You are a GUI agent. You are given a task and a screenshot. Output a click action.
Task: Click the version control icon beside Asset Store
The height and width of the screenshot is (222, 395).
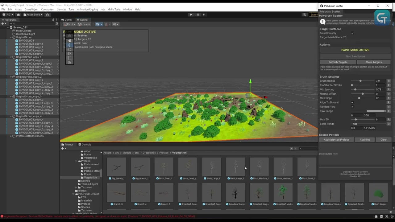point(47,14)
